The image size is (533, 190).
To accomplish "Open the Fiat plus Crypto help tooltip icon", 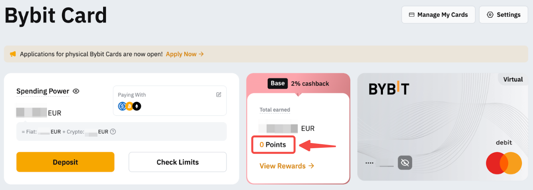I will coord(113,131).
